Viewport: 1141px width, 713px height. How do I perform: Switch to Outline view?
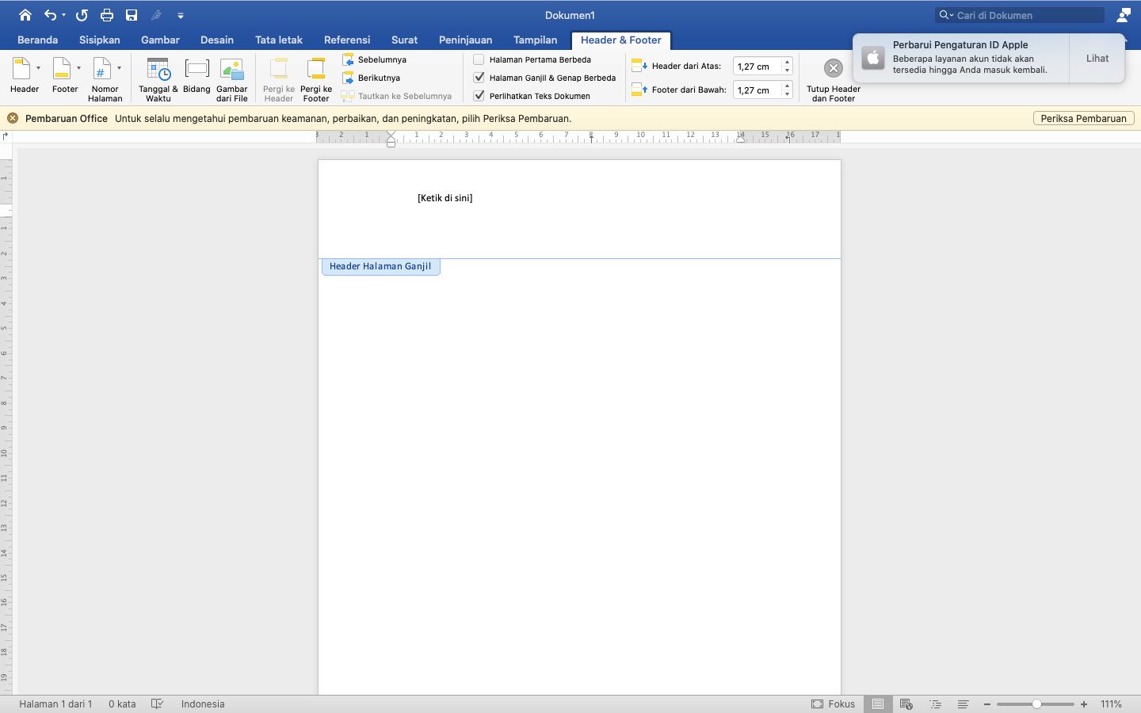pos(936,703)
